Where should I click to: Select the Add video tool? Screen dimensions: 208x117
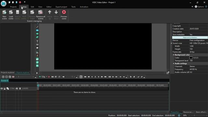point(37,66)
